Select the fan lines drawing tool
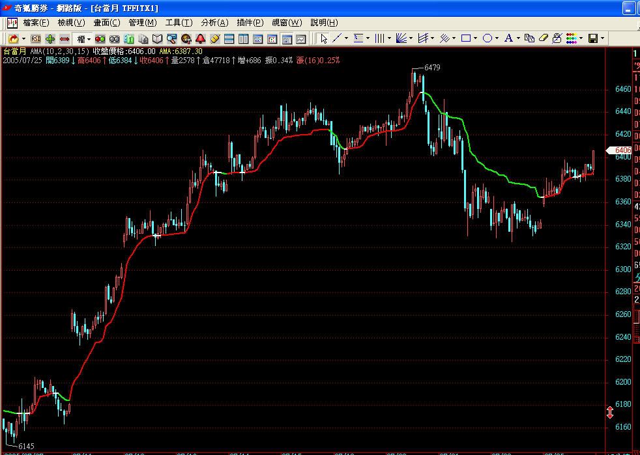The height and width of the screenshot is (455, 640). [x=401, y=38]
